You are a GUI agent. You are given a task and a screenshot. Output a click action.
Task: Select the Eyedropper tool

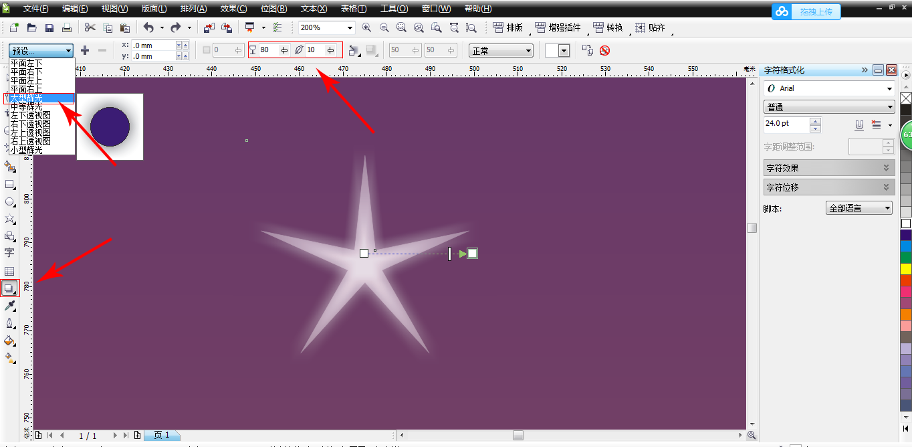10,306
